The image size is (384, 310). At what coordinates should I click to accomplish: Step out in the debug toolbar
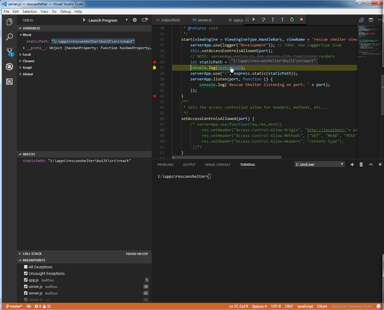coord(282,19)
